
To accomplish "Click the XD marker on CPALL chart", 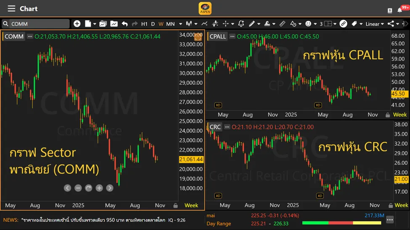I will (x=218, y=105).
